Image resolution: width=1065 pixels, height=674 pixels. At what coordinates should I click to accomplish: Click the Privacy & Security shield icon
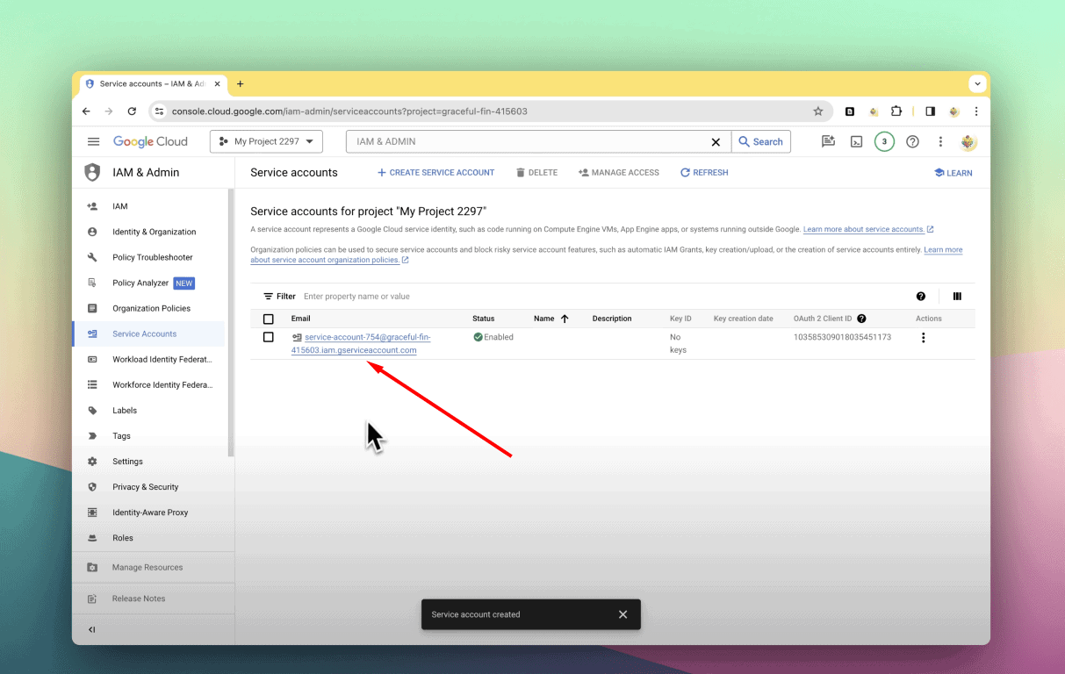92,486
